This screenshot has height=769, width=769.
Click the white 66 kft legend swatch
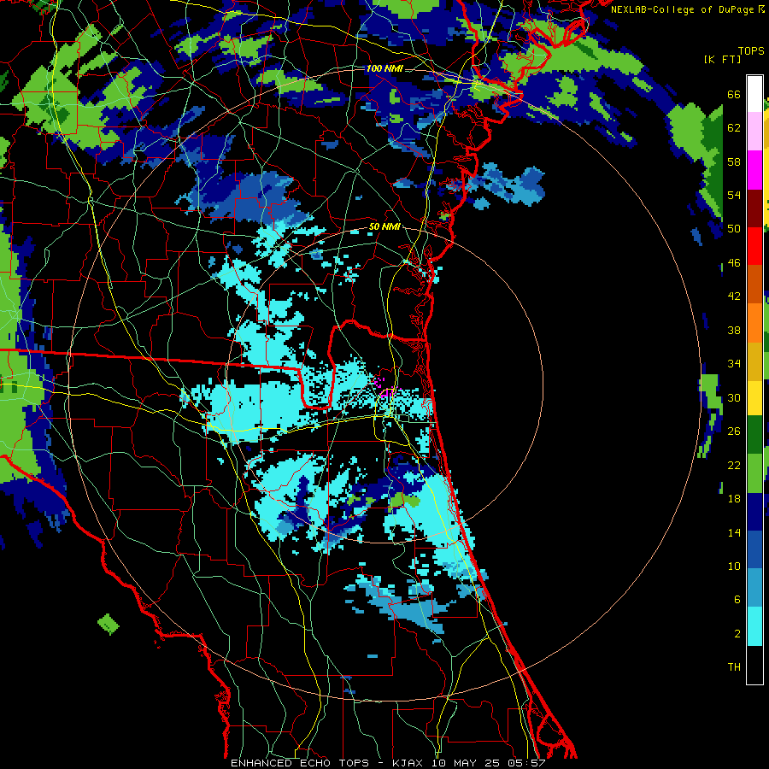click(x=754, y=94)
